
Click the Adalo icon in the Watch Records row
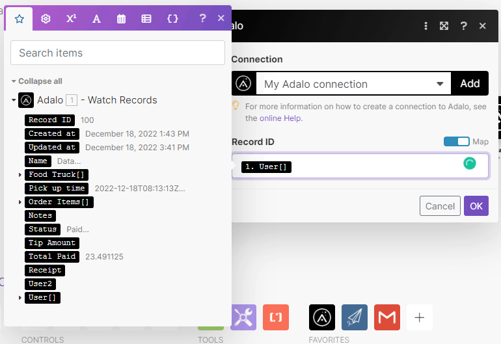tap(26, 100)
